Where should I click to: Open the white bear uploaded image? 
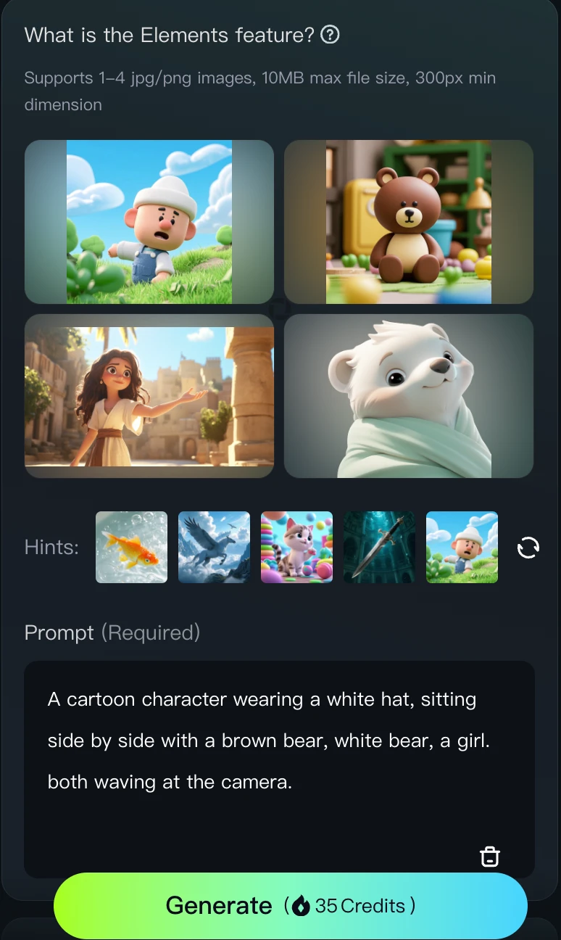(409, 396)
